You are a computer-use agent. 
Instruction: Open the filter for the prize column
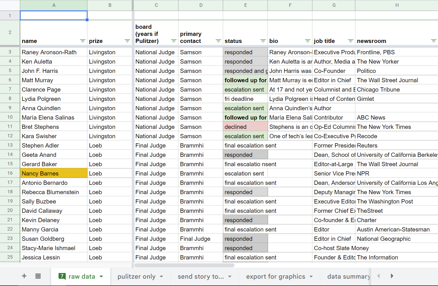(x=127, y=41)
